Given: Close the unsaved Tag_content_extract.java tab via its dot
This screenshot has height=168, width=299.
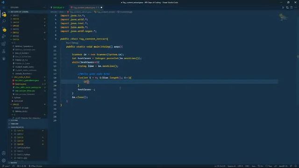Looking at the screenshot, I should (x=101, y=7).
